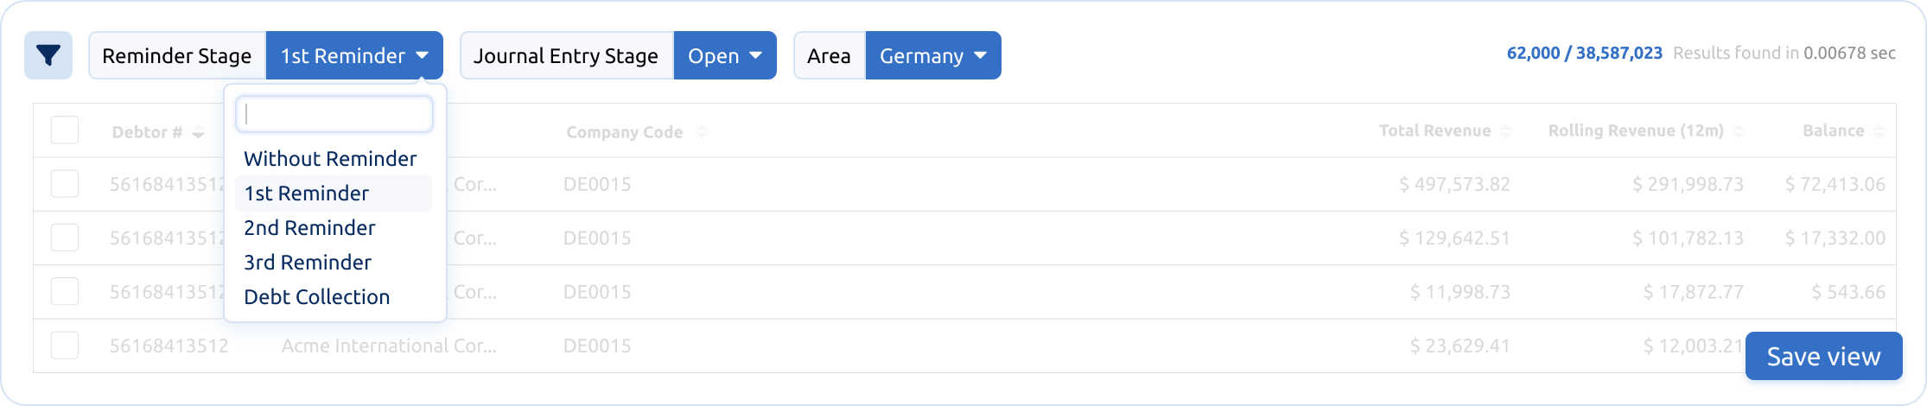Collapse the 1st Reminder dropdown
Screen dimensions: 1927x406
(354, 55)
